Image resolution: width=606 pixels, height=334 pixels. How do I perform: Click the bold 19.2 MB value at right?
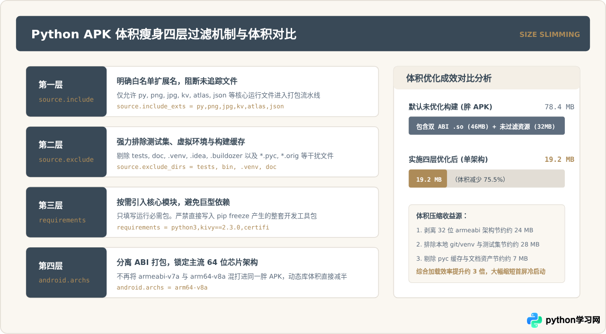tap(559, 159)
